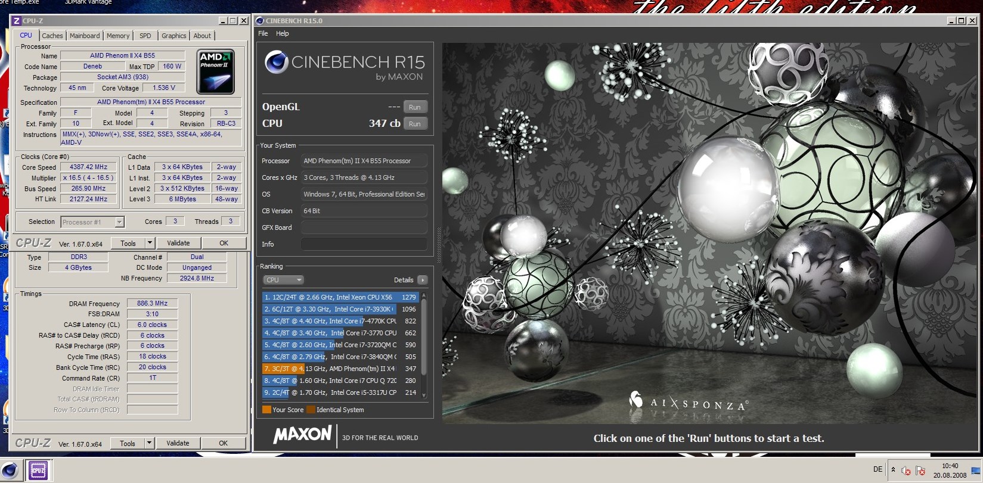The height and width of the screenshot is (483, 983).
Task: Open the File menu in Cinebench
Action: point(263,33)
